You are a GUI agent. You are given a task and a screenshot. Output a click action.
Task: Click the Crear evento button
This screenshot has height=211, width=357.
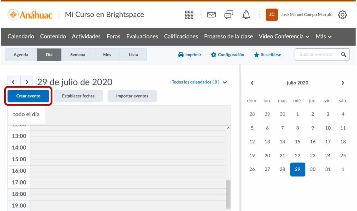point(28,96)
